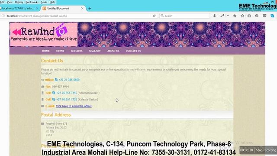The height and width of the screenshot is (156, 277).
Task: Click the site information icon in address bar
Action: pyautogui.click(x=3, y=16)
